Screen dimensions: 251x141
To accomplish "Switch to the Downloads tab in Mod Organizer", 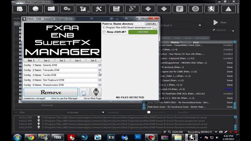I will pyautogui.click(x=202, y=38).
